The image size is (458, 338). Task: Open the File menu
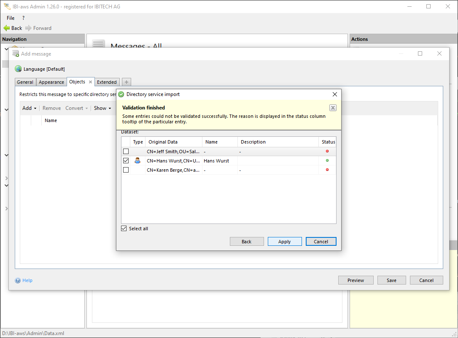click(x=11, y=18)
